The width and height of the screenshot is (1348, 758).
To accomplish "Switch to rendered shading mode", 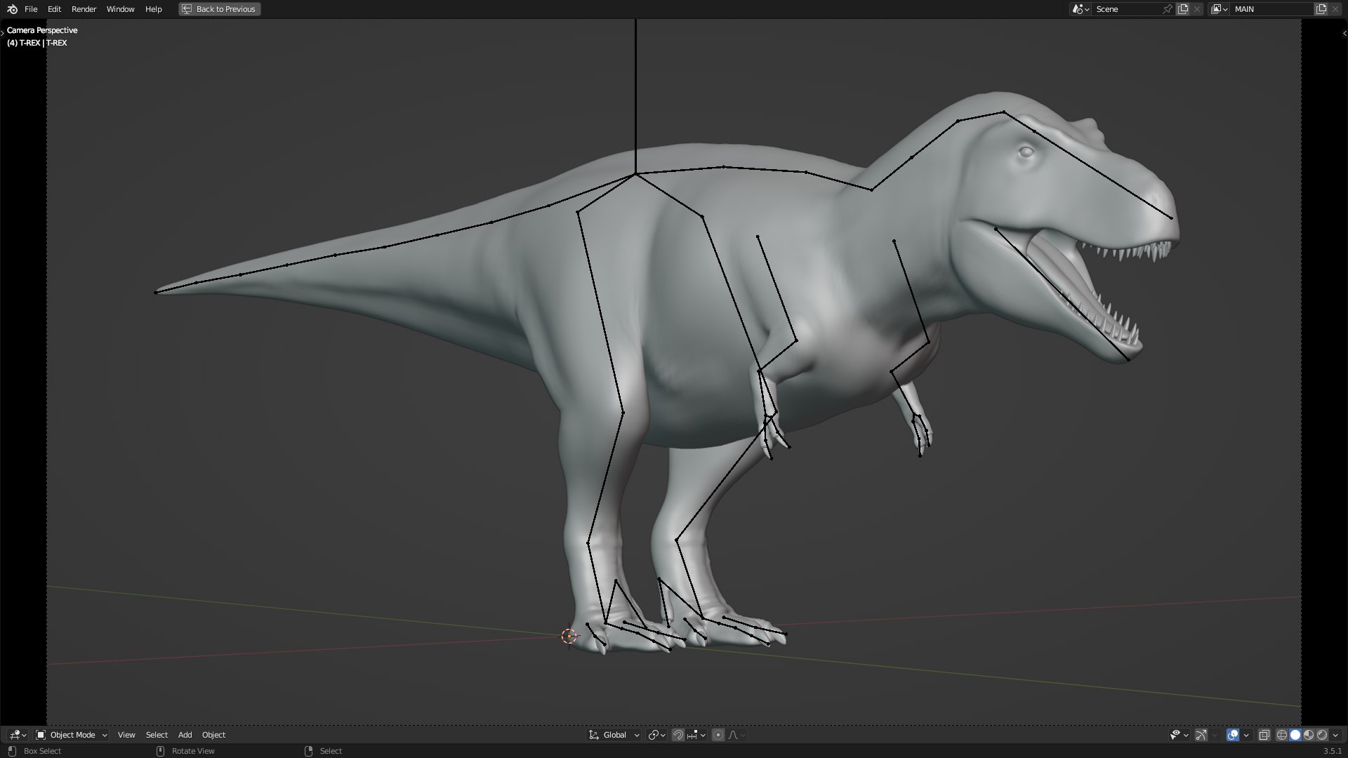I will [1322, 735].
